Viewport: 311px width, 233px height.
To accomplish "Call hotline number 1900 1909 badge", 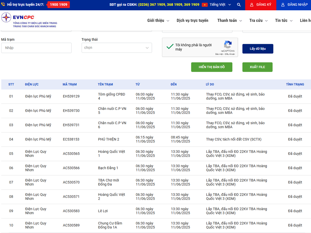I will tap(59, 5).
